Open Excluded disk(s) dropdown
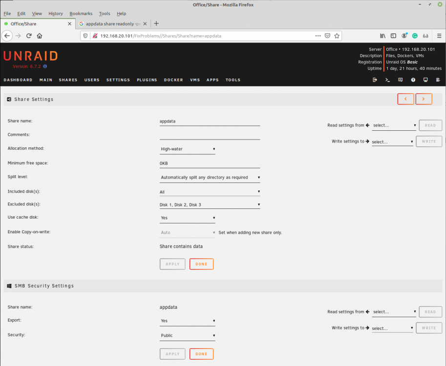This screenshot has height=366, width=446. coord(210,204)
